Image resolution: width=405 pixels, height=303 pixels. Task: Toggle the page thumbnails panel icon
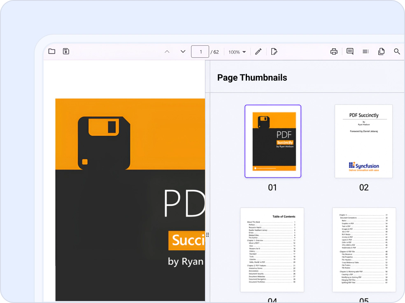pyautogui.click(x=381, y=51)
